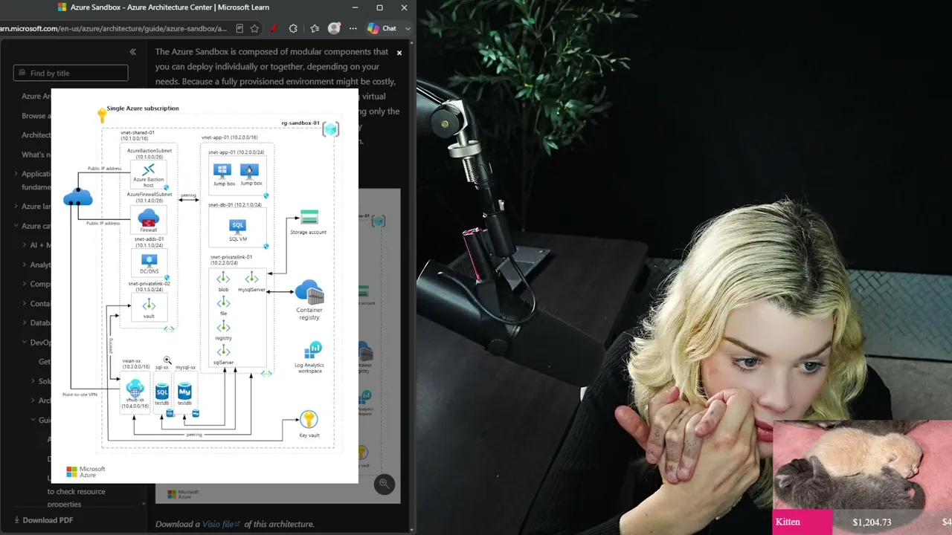Click the page scrollbar down arrow
Viewport: 952px width, 535px height.
coord(413,531)
